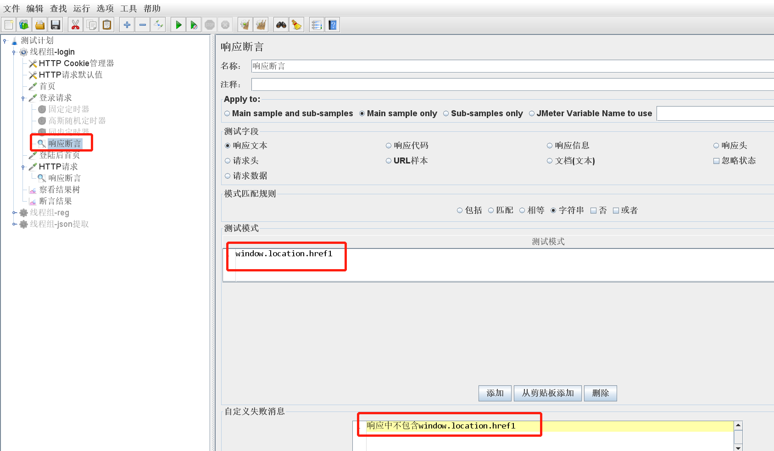Copy the selected element
This screenshot has height=451, width=774.
[91, 25]
